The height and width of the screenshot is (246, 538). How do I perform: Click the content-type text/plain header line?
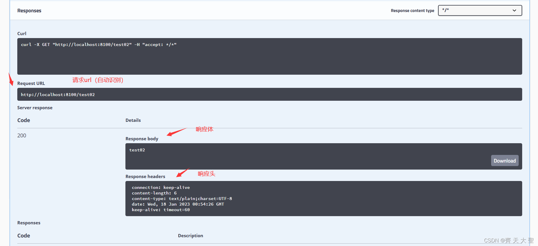(182, 199)
